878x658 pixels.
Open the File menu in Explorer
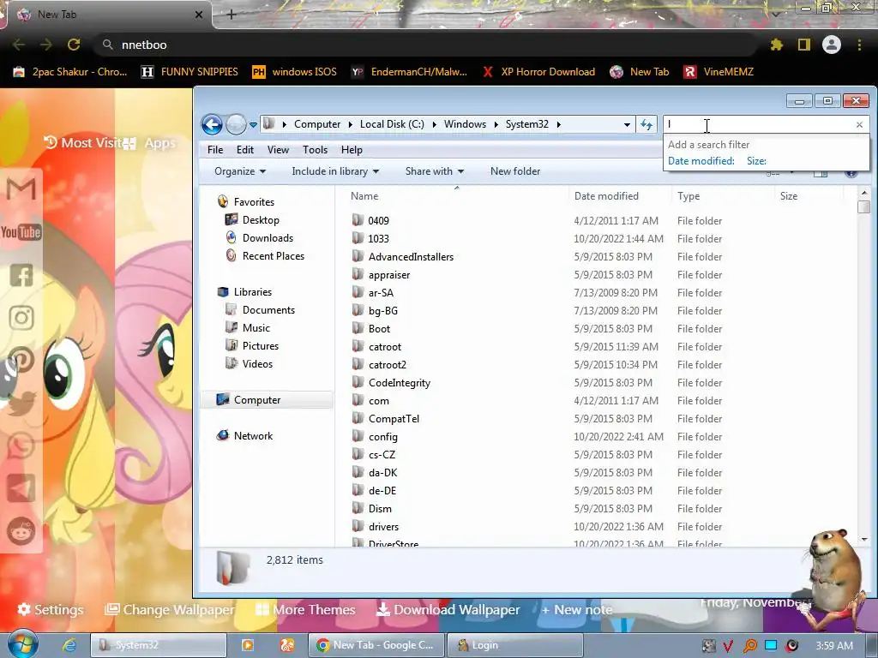coord(215,150)
